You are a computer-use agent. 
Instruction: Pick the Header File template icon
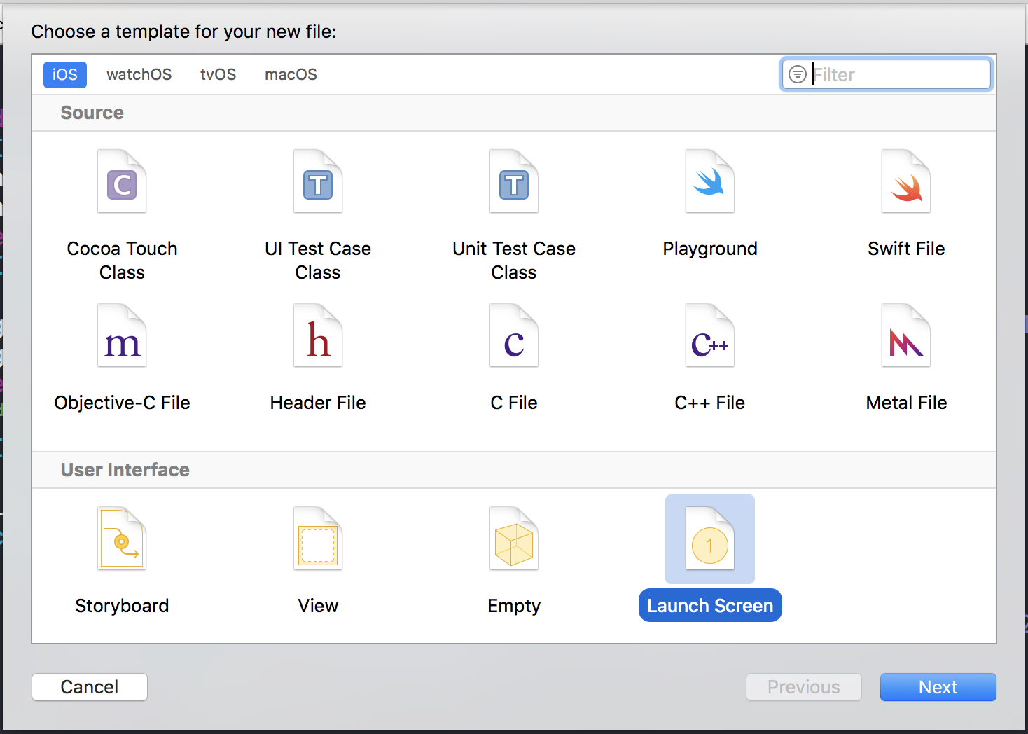318,335
